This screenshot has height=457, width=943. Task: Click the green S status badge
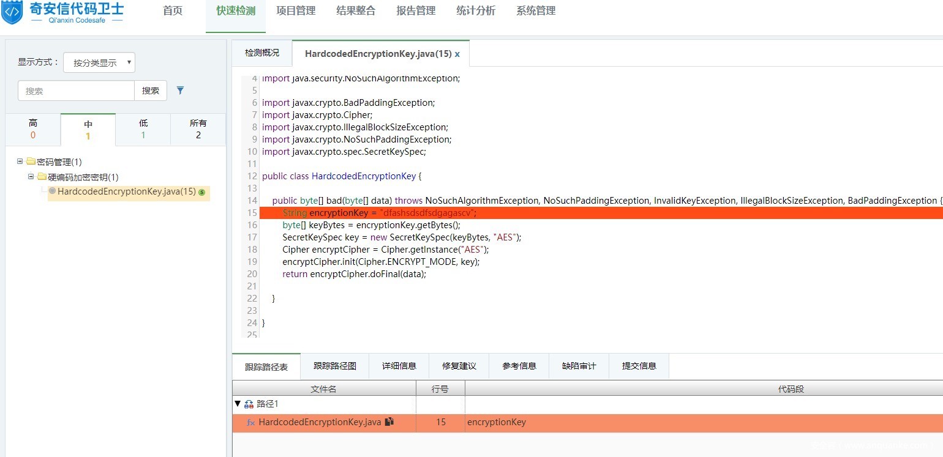[201, 192]
